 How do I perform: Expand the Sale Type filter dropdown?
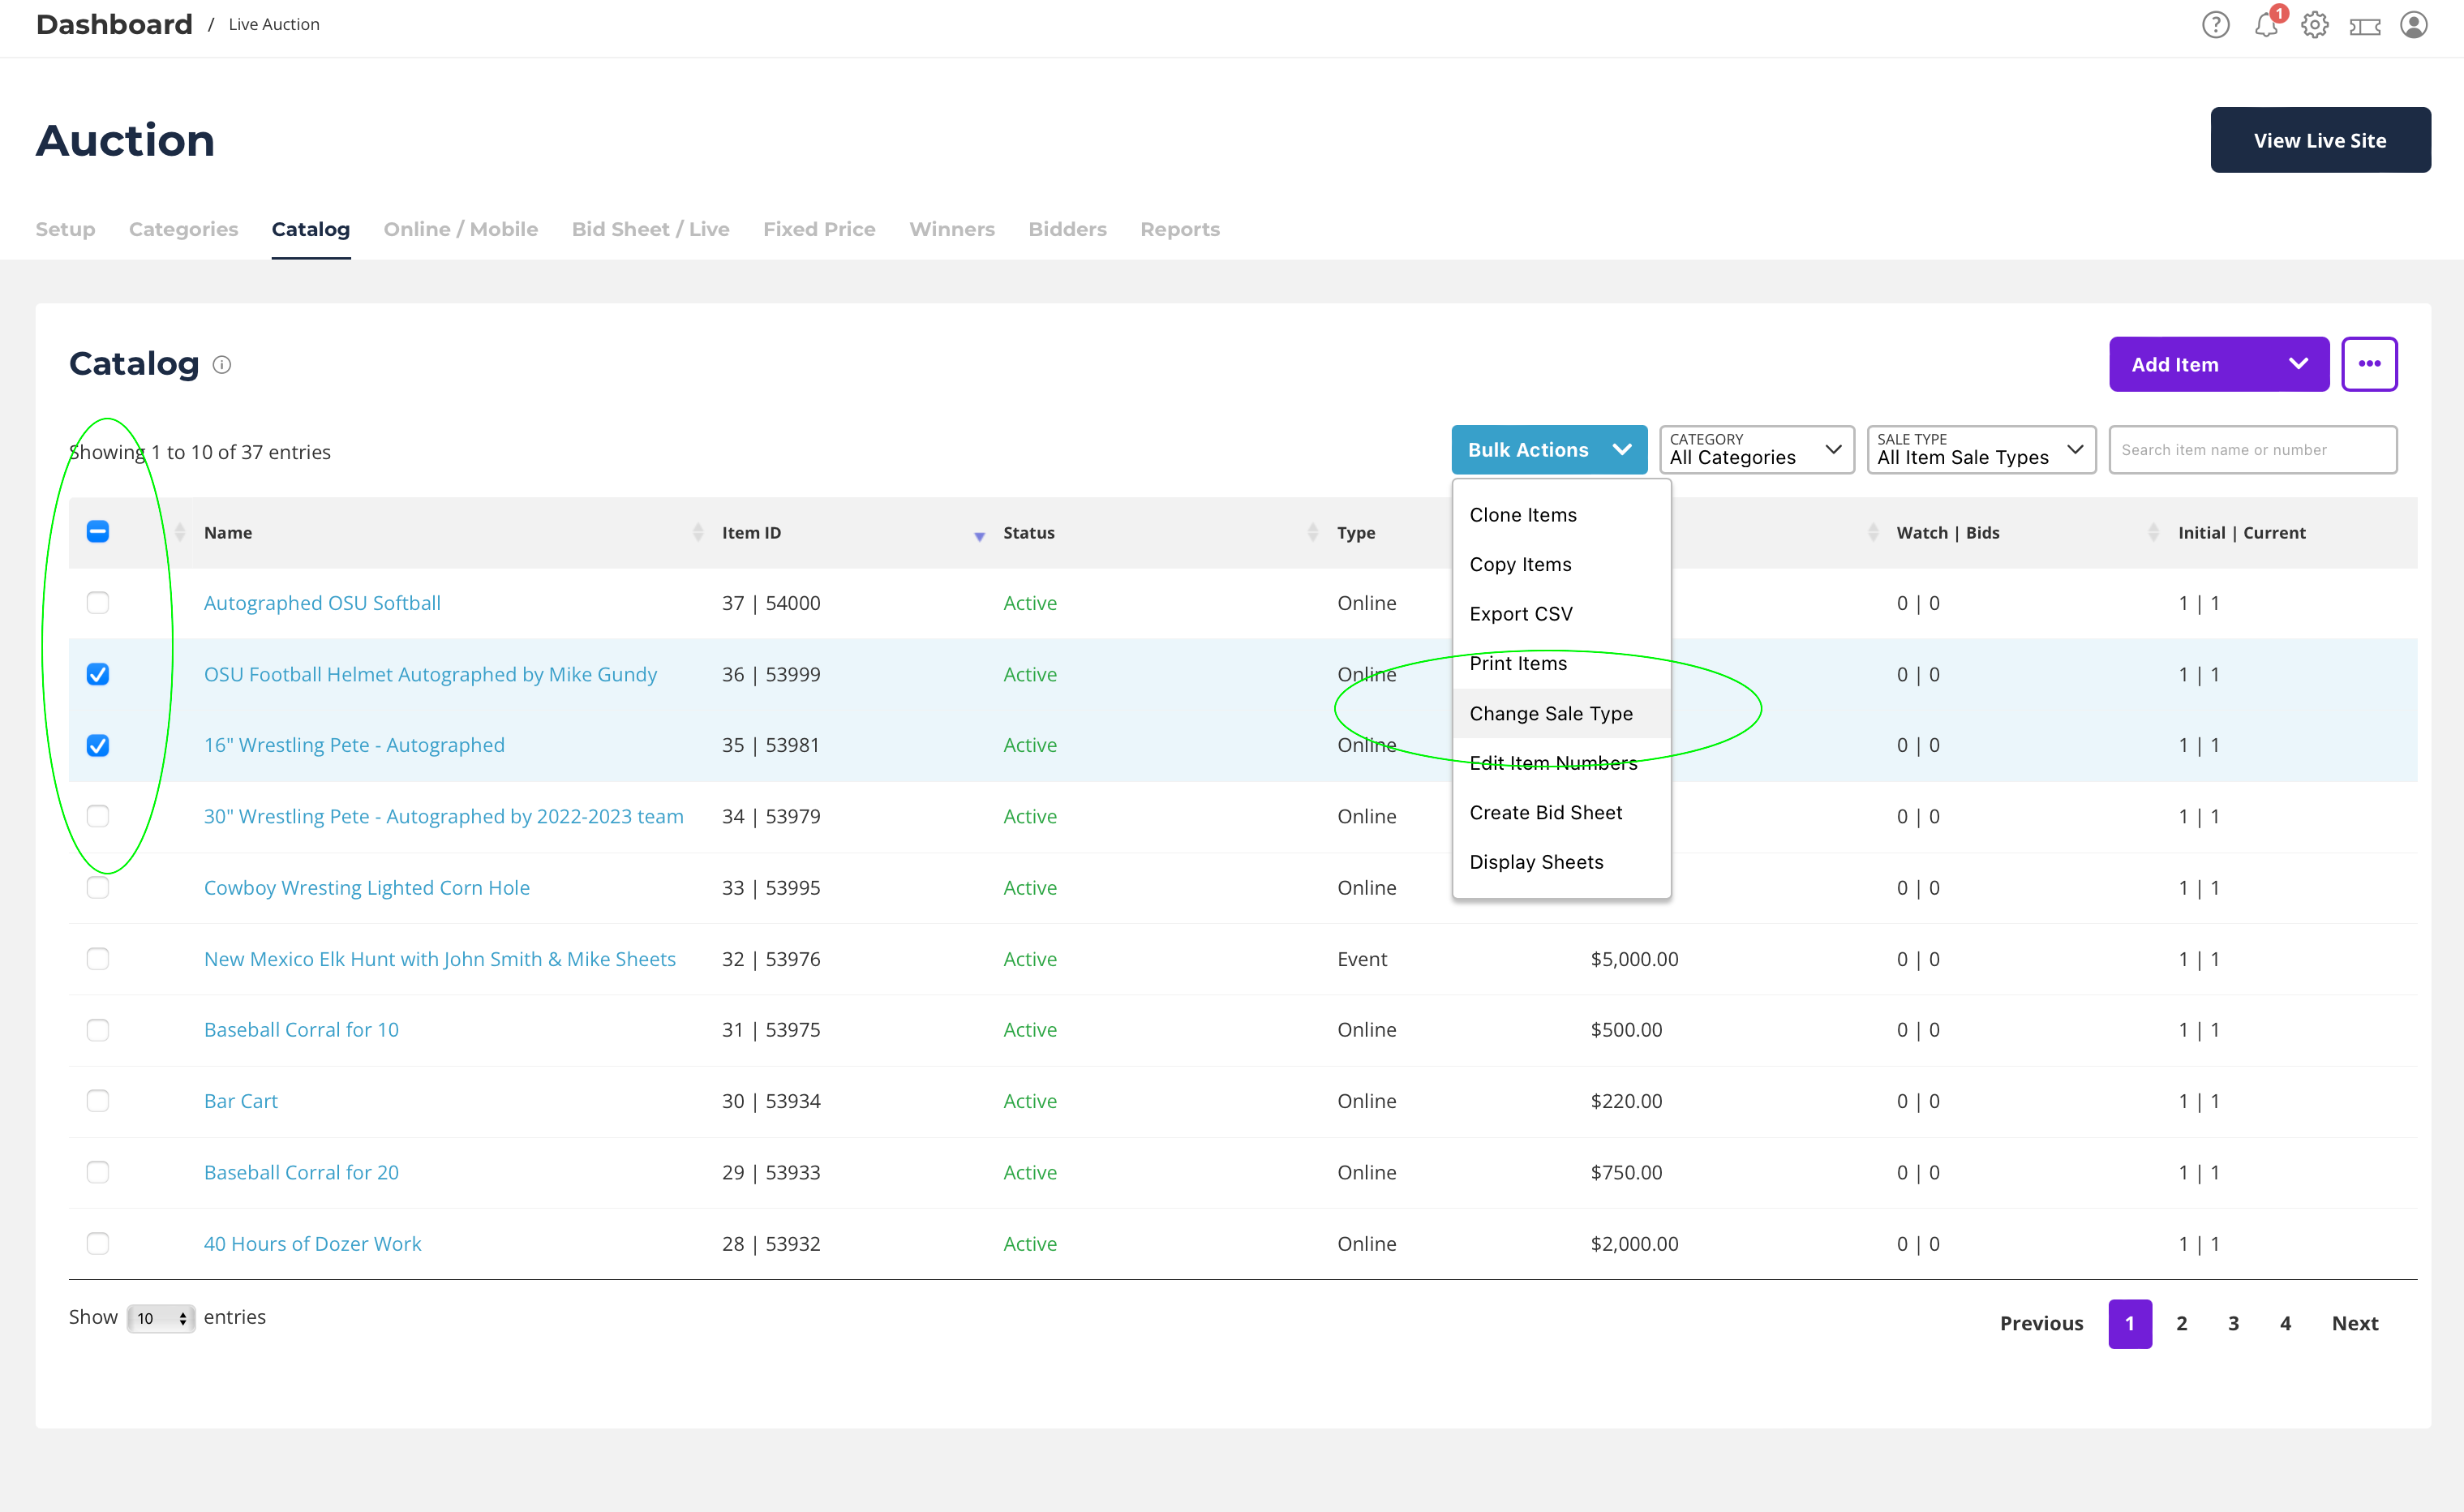click(x=1979, y=450)
